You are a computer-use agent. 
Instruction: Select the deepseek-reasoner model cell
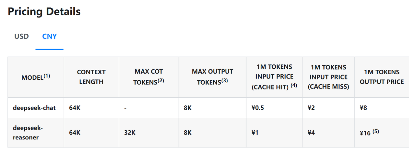pos(36,133)
